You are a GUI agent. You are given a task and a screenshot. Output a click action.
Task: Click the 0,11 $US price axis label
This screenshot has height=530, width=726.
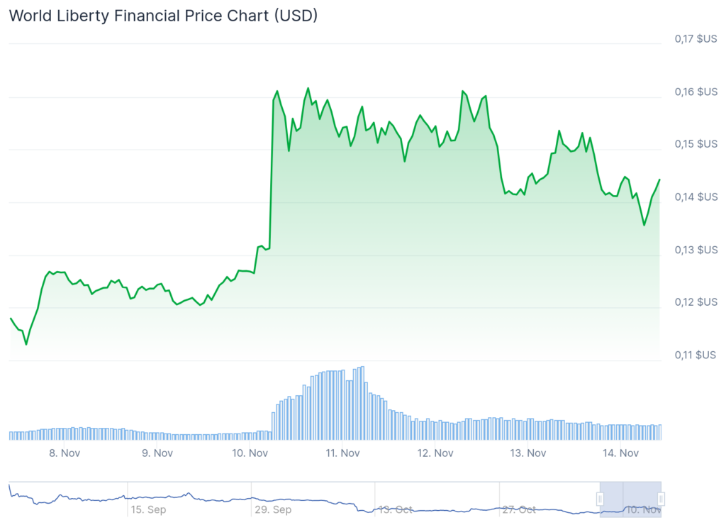(x=696, y=355)
